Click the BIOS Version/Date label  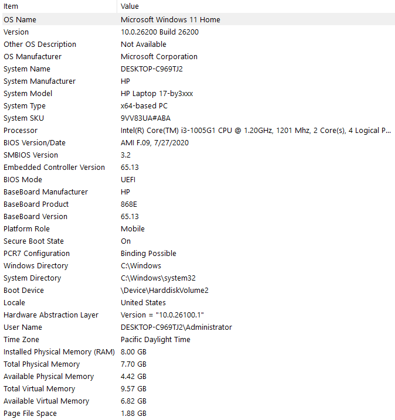(35, 143)
